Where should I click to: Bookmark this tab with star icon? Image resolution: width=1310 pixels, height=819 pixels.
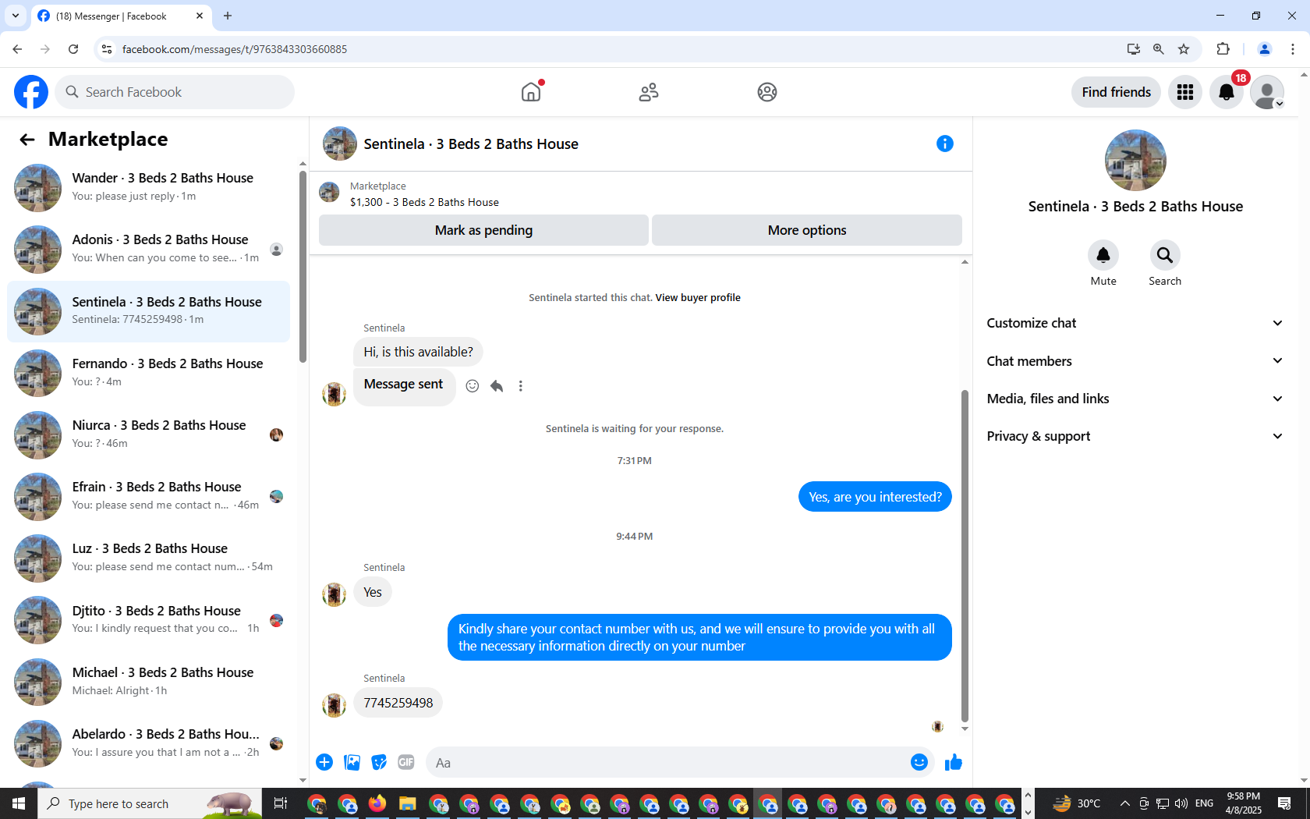tap(1184, 49)
